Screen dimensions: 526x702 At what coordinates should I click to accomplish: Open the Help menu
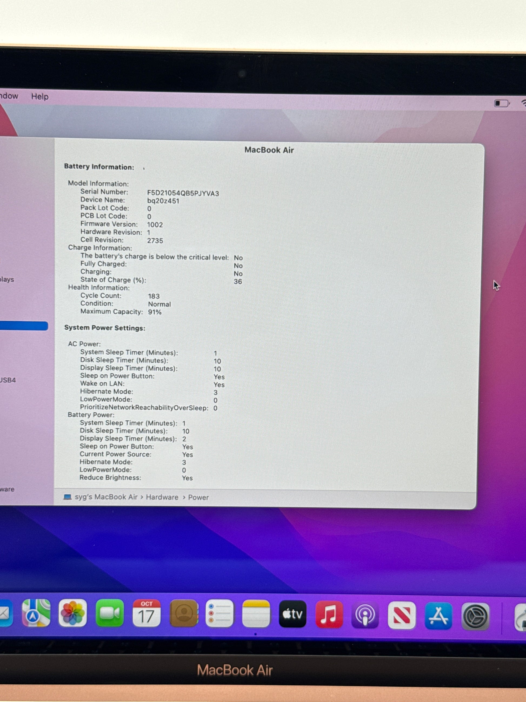pos(40,97)
